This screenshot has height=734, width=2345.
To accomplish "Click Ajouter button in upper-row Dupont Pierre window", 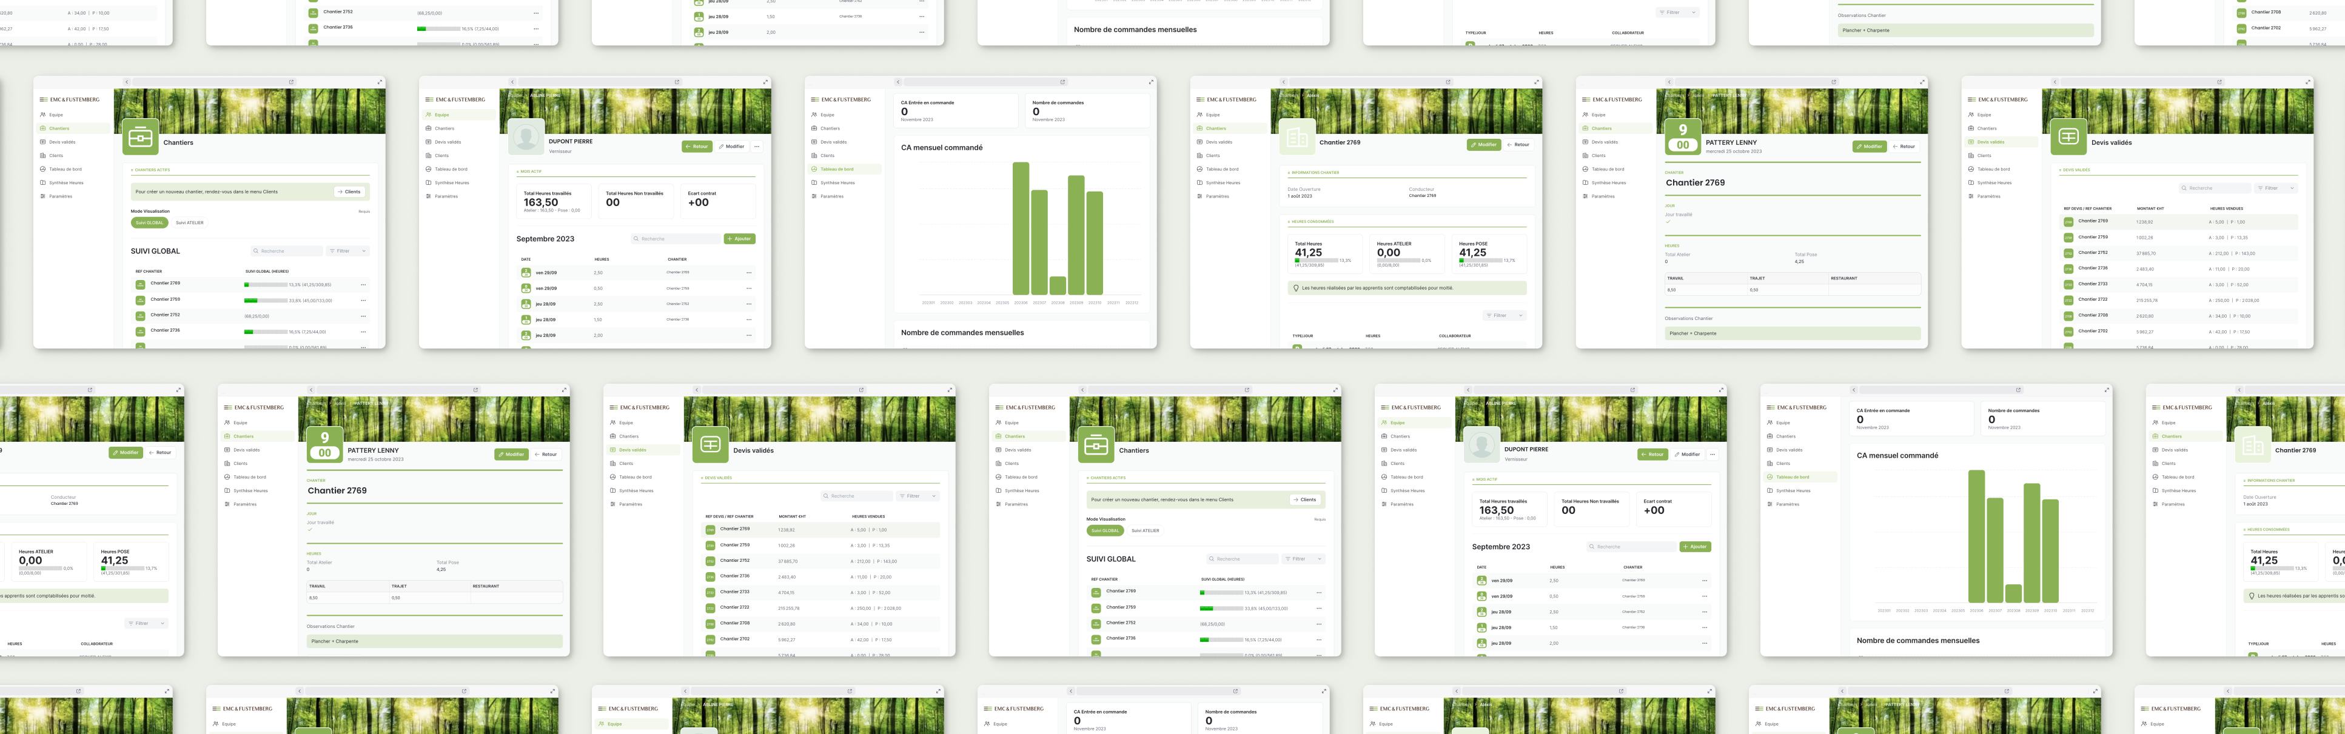I will tap(740, 239).
